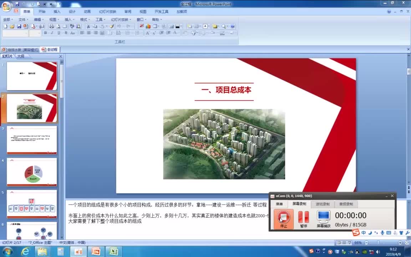
Task: Open the 格式 dropdown menu
Action: pyautogui.click(x=85, y=20)
